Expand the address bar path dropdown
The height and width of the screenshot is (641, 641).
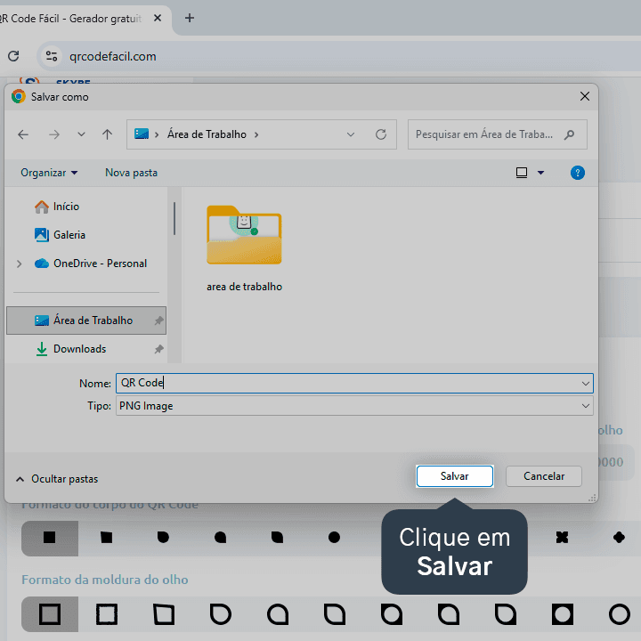351,134
